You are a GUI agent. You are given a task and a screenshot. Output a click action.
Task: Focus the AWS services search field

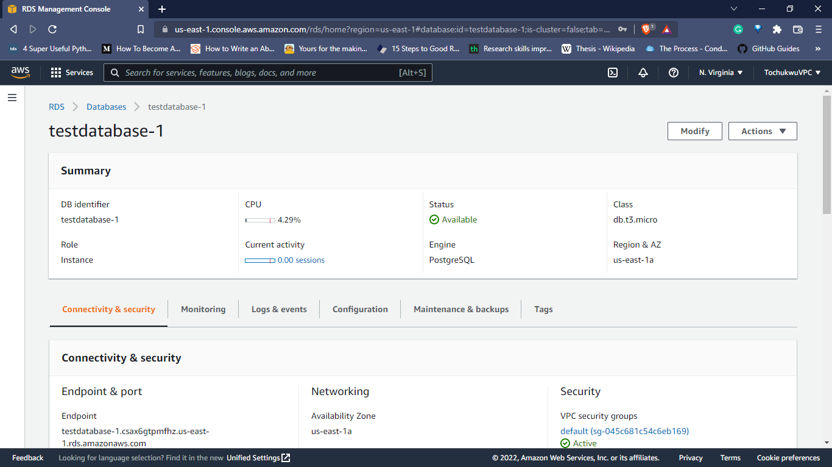268,73
